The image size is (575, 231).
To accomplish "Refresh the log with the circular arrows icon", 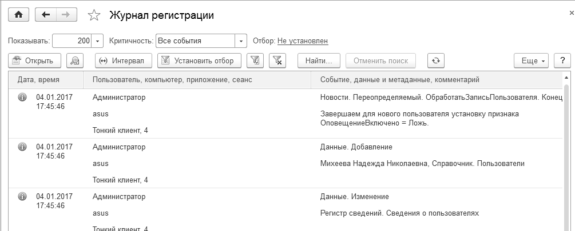I will tap(436, 60).
